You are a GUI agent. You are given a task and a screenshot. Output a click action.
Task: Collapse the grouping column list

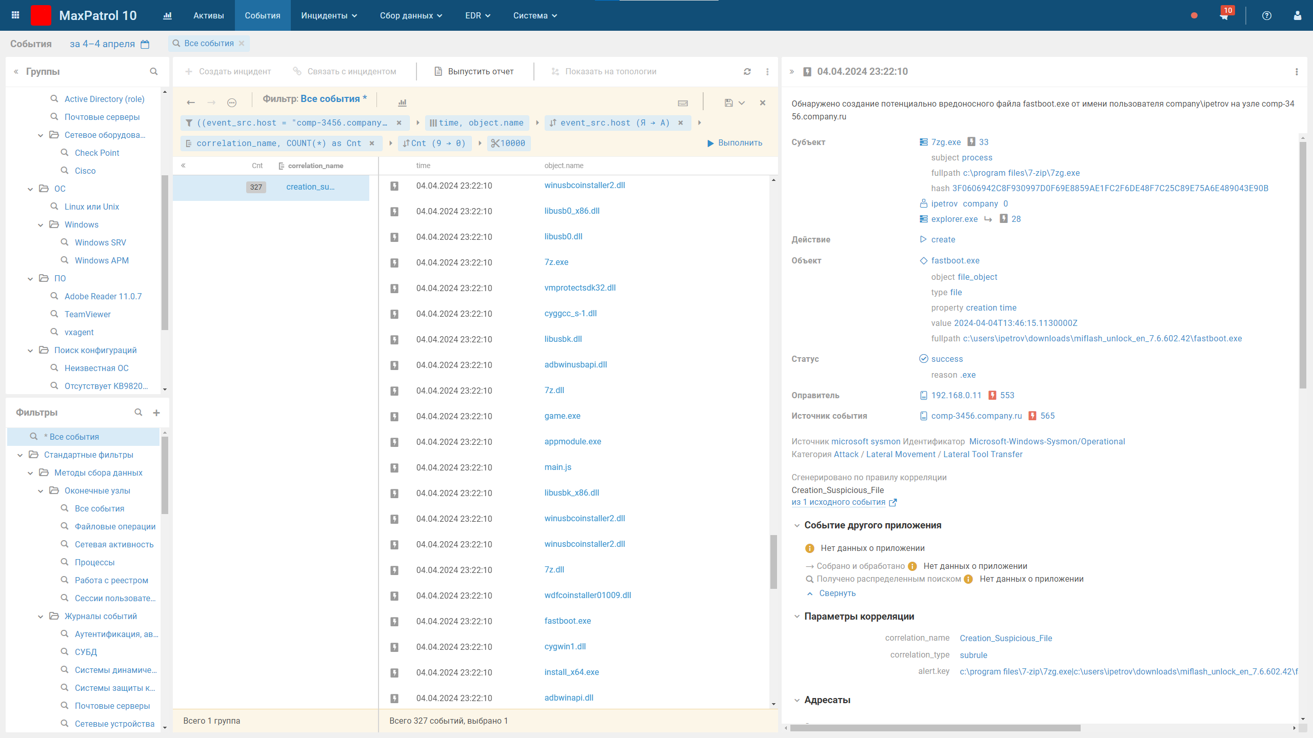(x=183, y=166)
